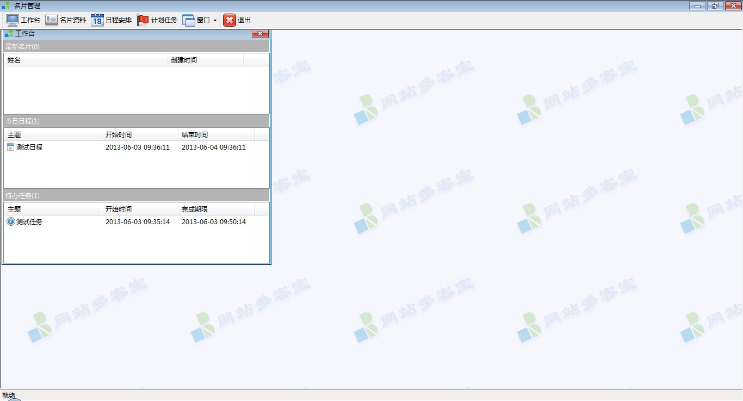Sort schedule by 结束时间 column header

(x=216, y=135)
